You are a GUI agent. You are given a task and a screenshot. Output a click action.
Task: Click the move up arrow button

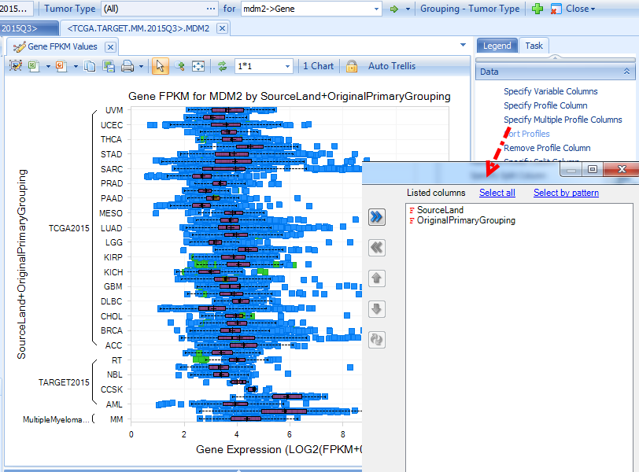[x=376, y=278]
